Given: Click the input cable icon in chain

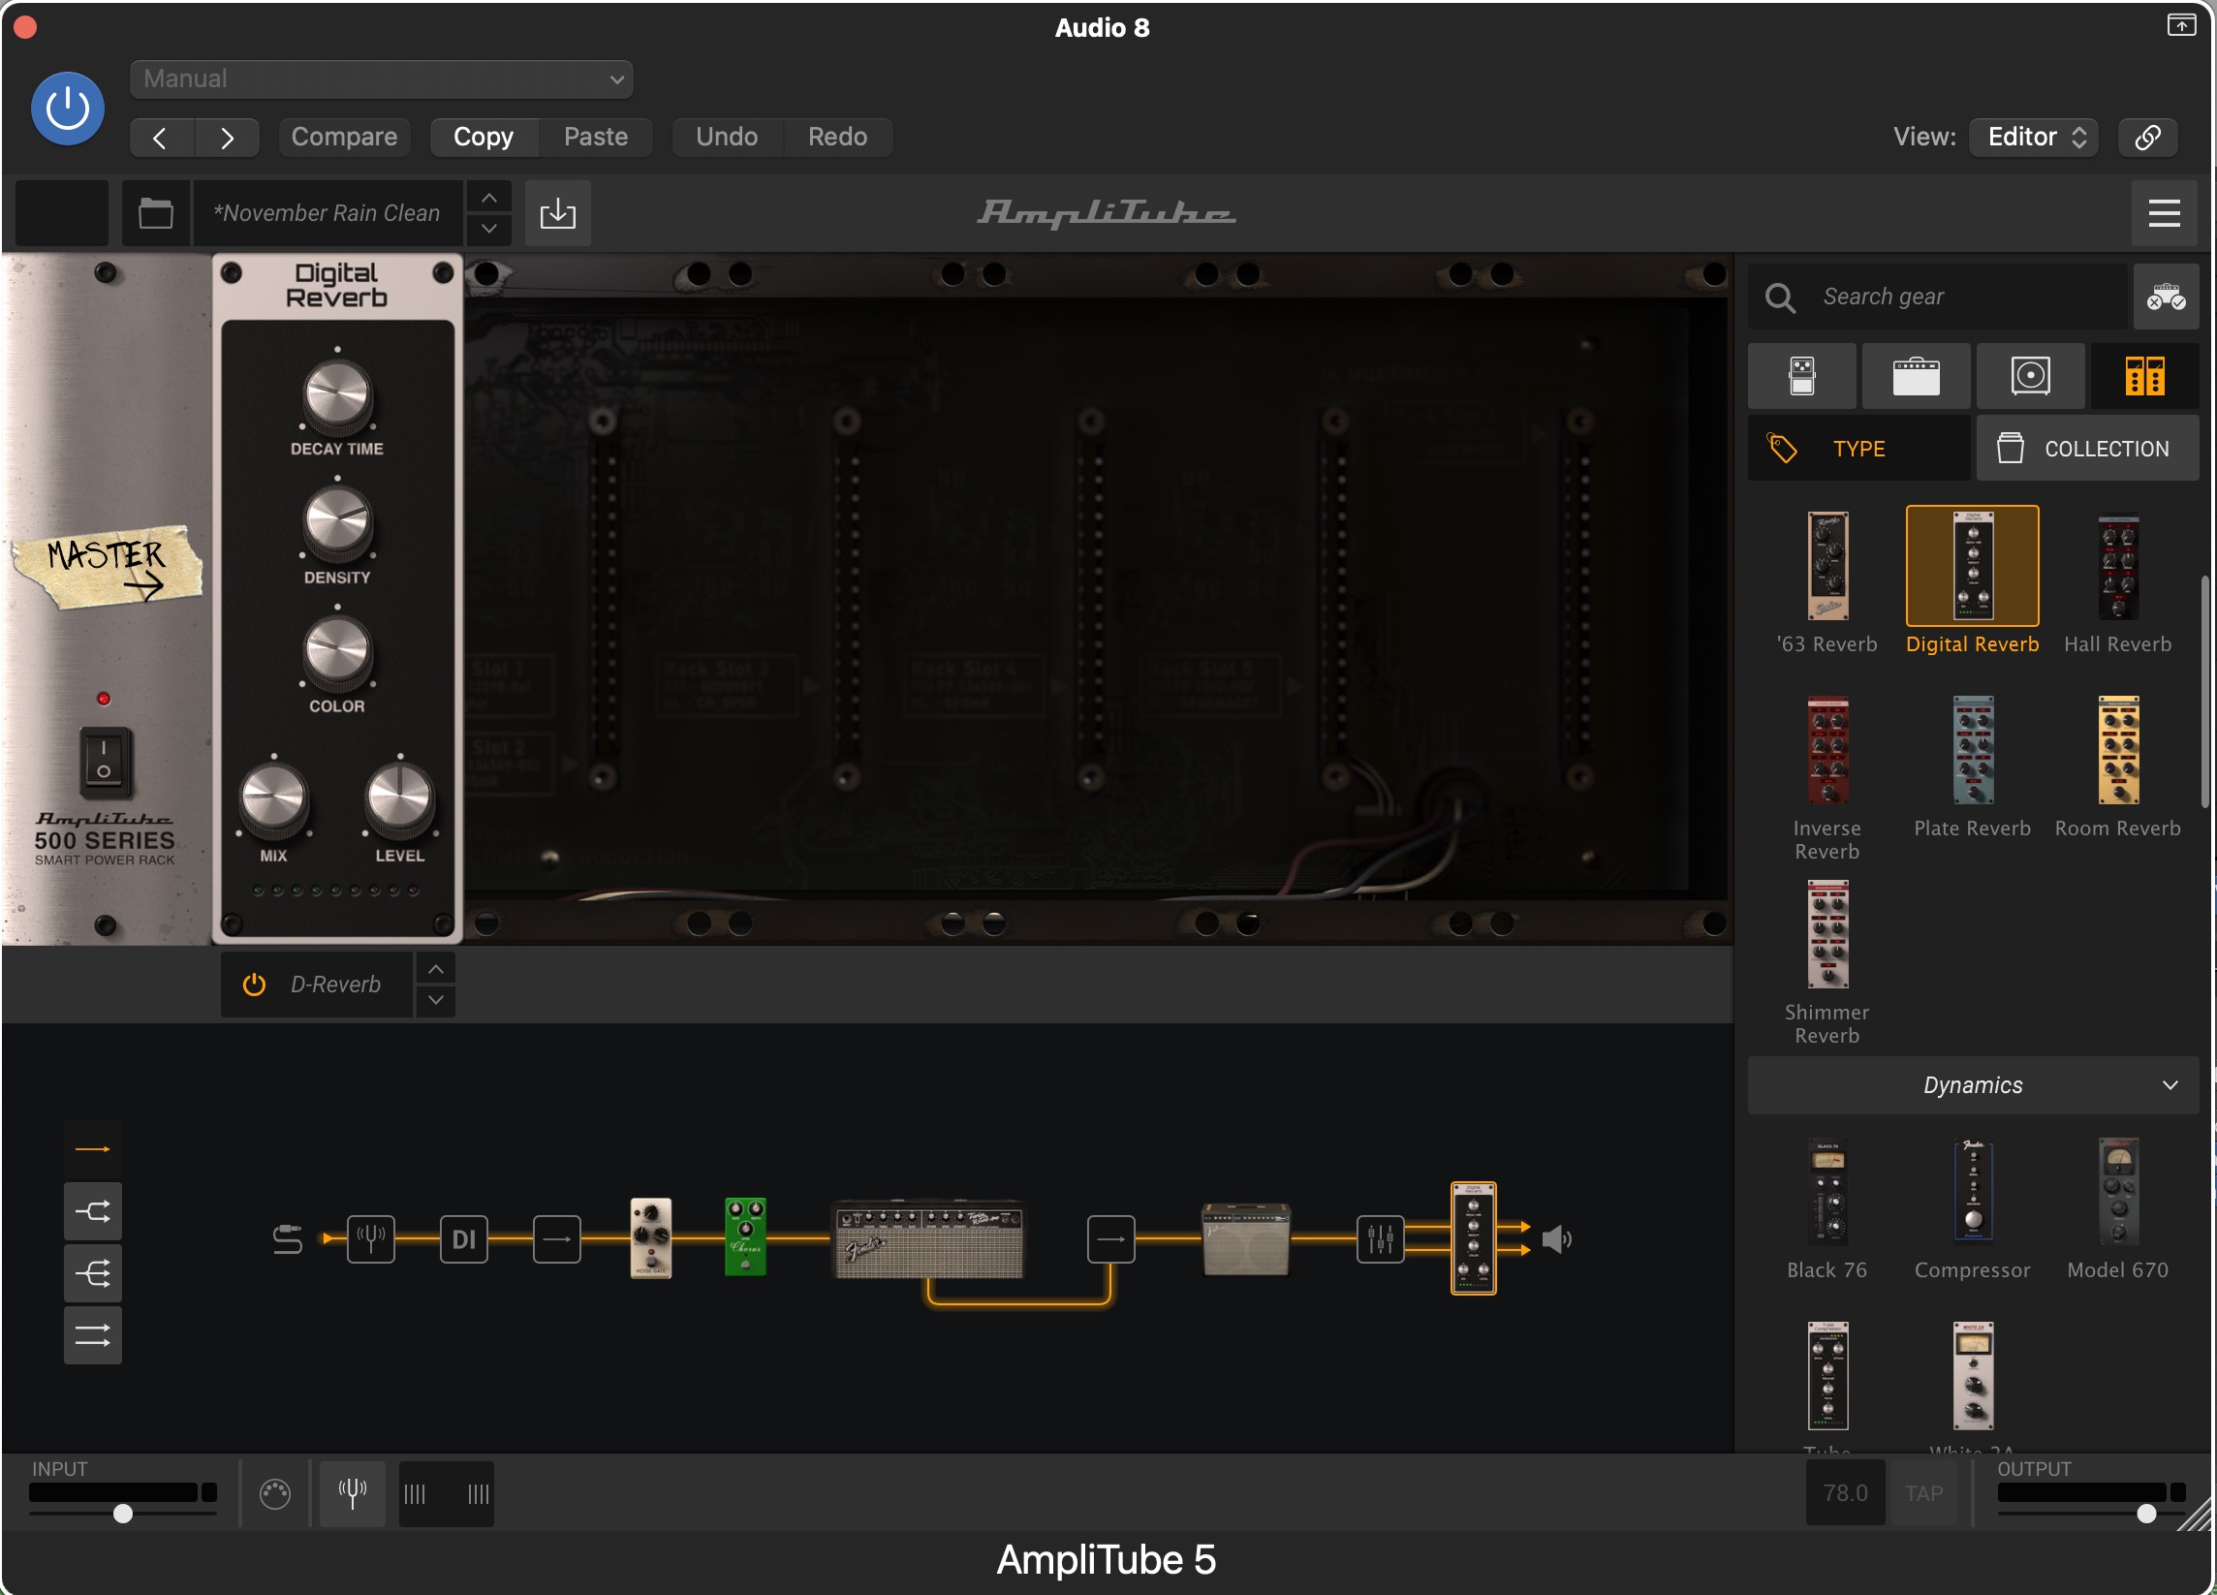Looking at the screenshot, I should (288, 1239).
